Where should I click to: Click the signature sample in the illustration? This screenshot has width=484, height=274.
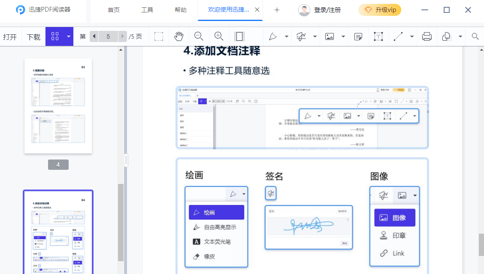pyautogui.click(x=309, y=225)
